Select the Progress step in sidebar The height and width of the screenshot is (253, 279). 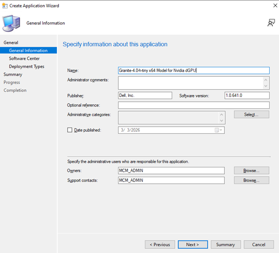coord(12,83)
